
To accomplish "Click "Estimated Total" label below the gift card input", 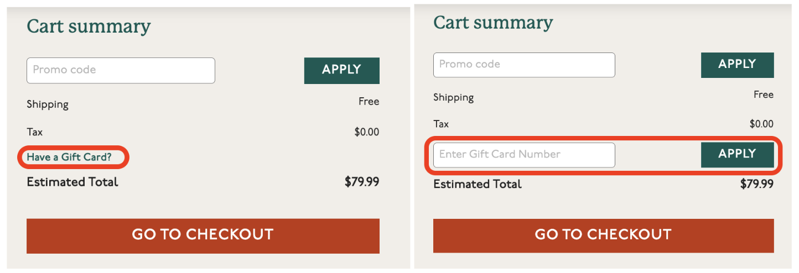I will click(x=477, y=185).
